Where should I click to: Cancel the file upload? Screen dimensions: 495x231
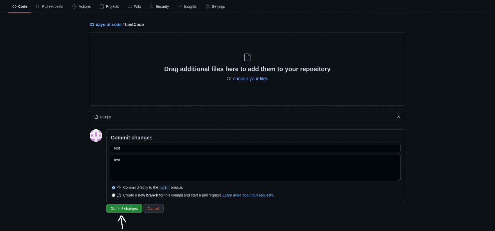coord(153,208)
